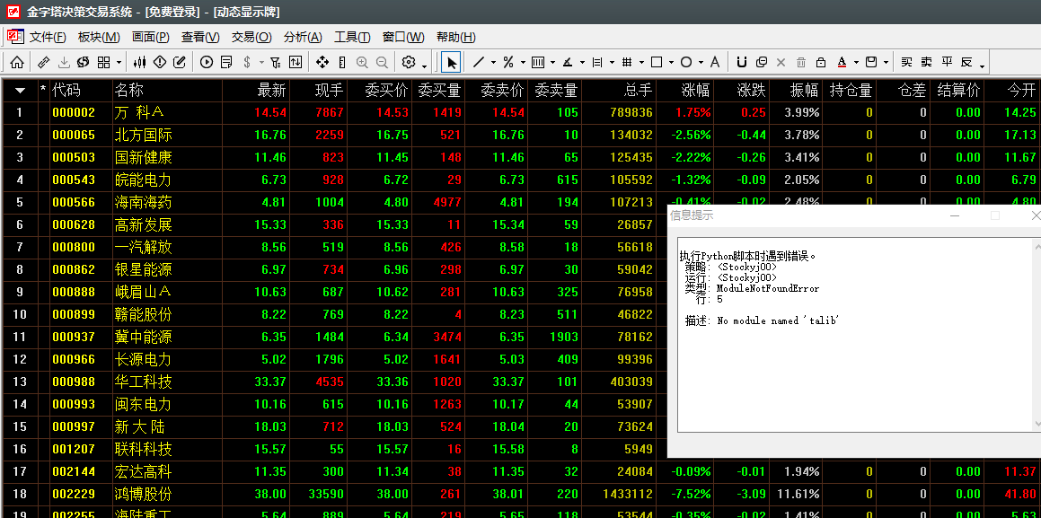The image size is (1041, 518).
Task: Open the 窗口(W) menu
Action: click(x=403, y=37)
